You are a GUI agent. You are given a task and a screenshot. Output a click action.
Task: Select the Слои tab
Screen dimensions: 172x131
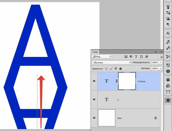[95, 52]
